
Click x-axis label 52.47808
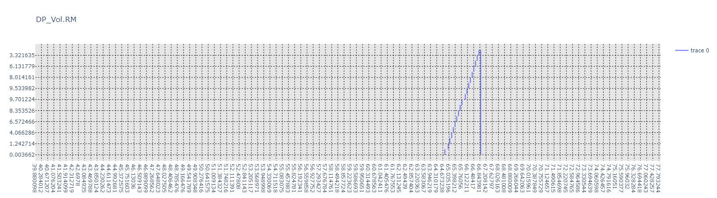click(239, 176)
